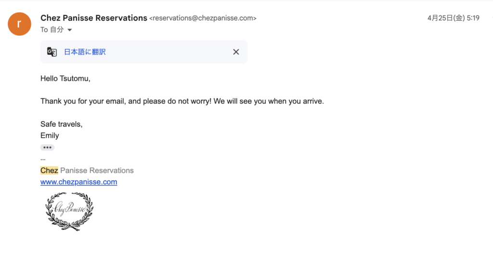Click the 'To 自分' recipient label
The image size is (493, 256).
click(x=52, y=30)
